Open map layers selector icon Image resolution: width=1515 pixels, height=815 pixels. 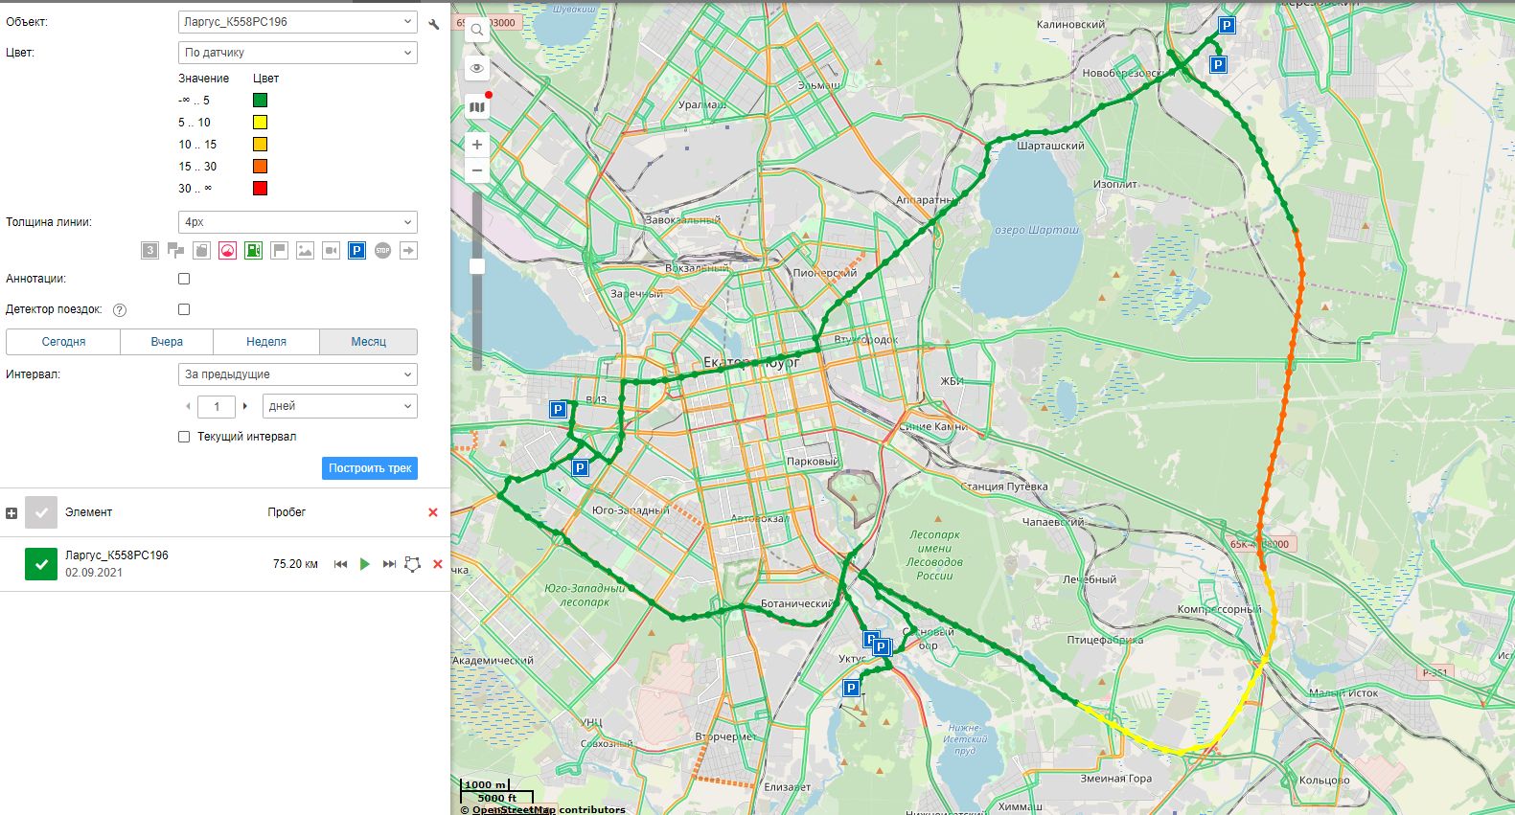coord(477,107)
